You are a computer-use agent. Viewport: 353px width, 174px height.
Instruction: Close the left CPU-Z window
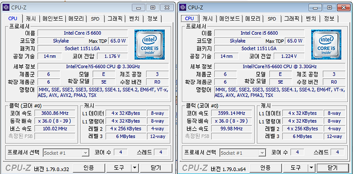167,8
